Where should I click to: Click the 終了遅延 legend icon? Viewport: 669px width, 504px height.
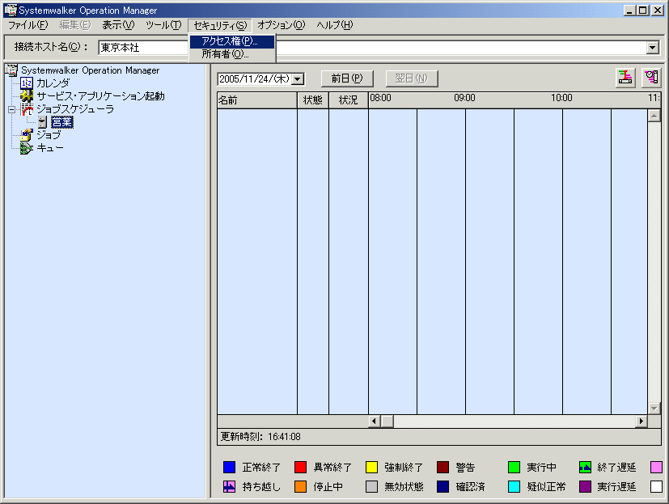tap(585, 468)
